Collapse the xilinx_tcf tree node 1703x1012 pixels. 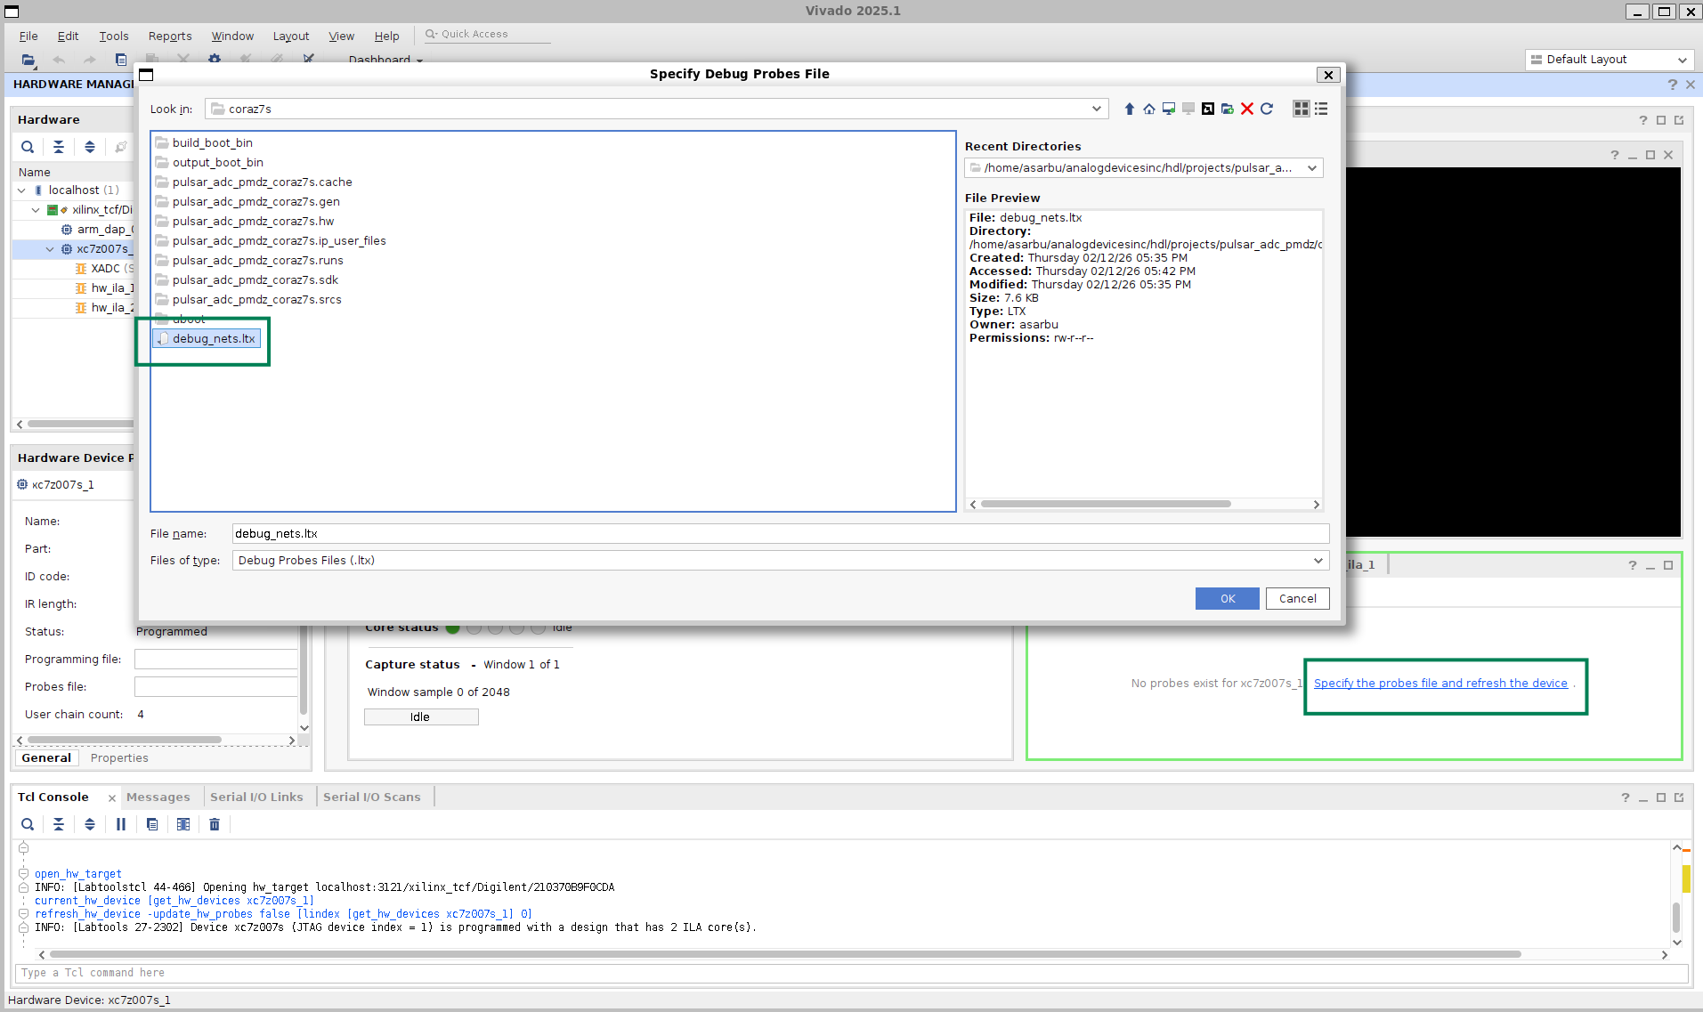pyautogui.click(x=36, y=210)
